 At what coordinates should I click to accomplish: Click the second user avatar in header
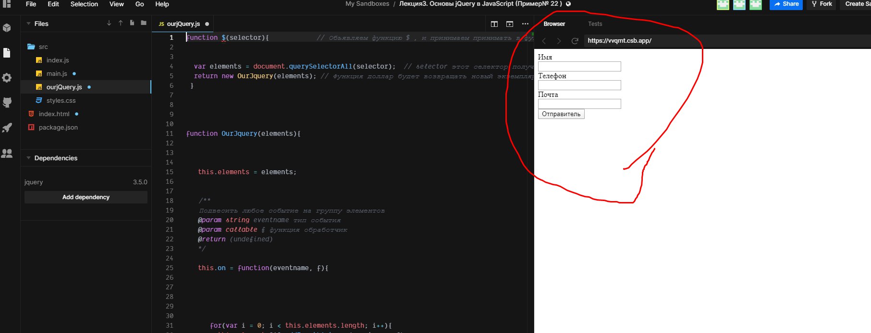pyautogui.click(x=739, y=4)
